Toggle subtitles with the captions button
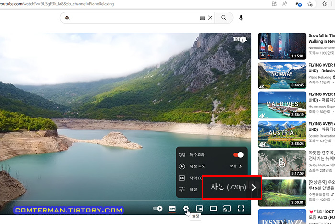Viewport: 335px width, 224px height. 172,208
